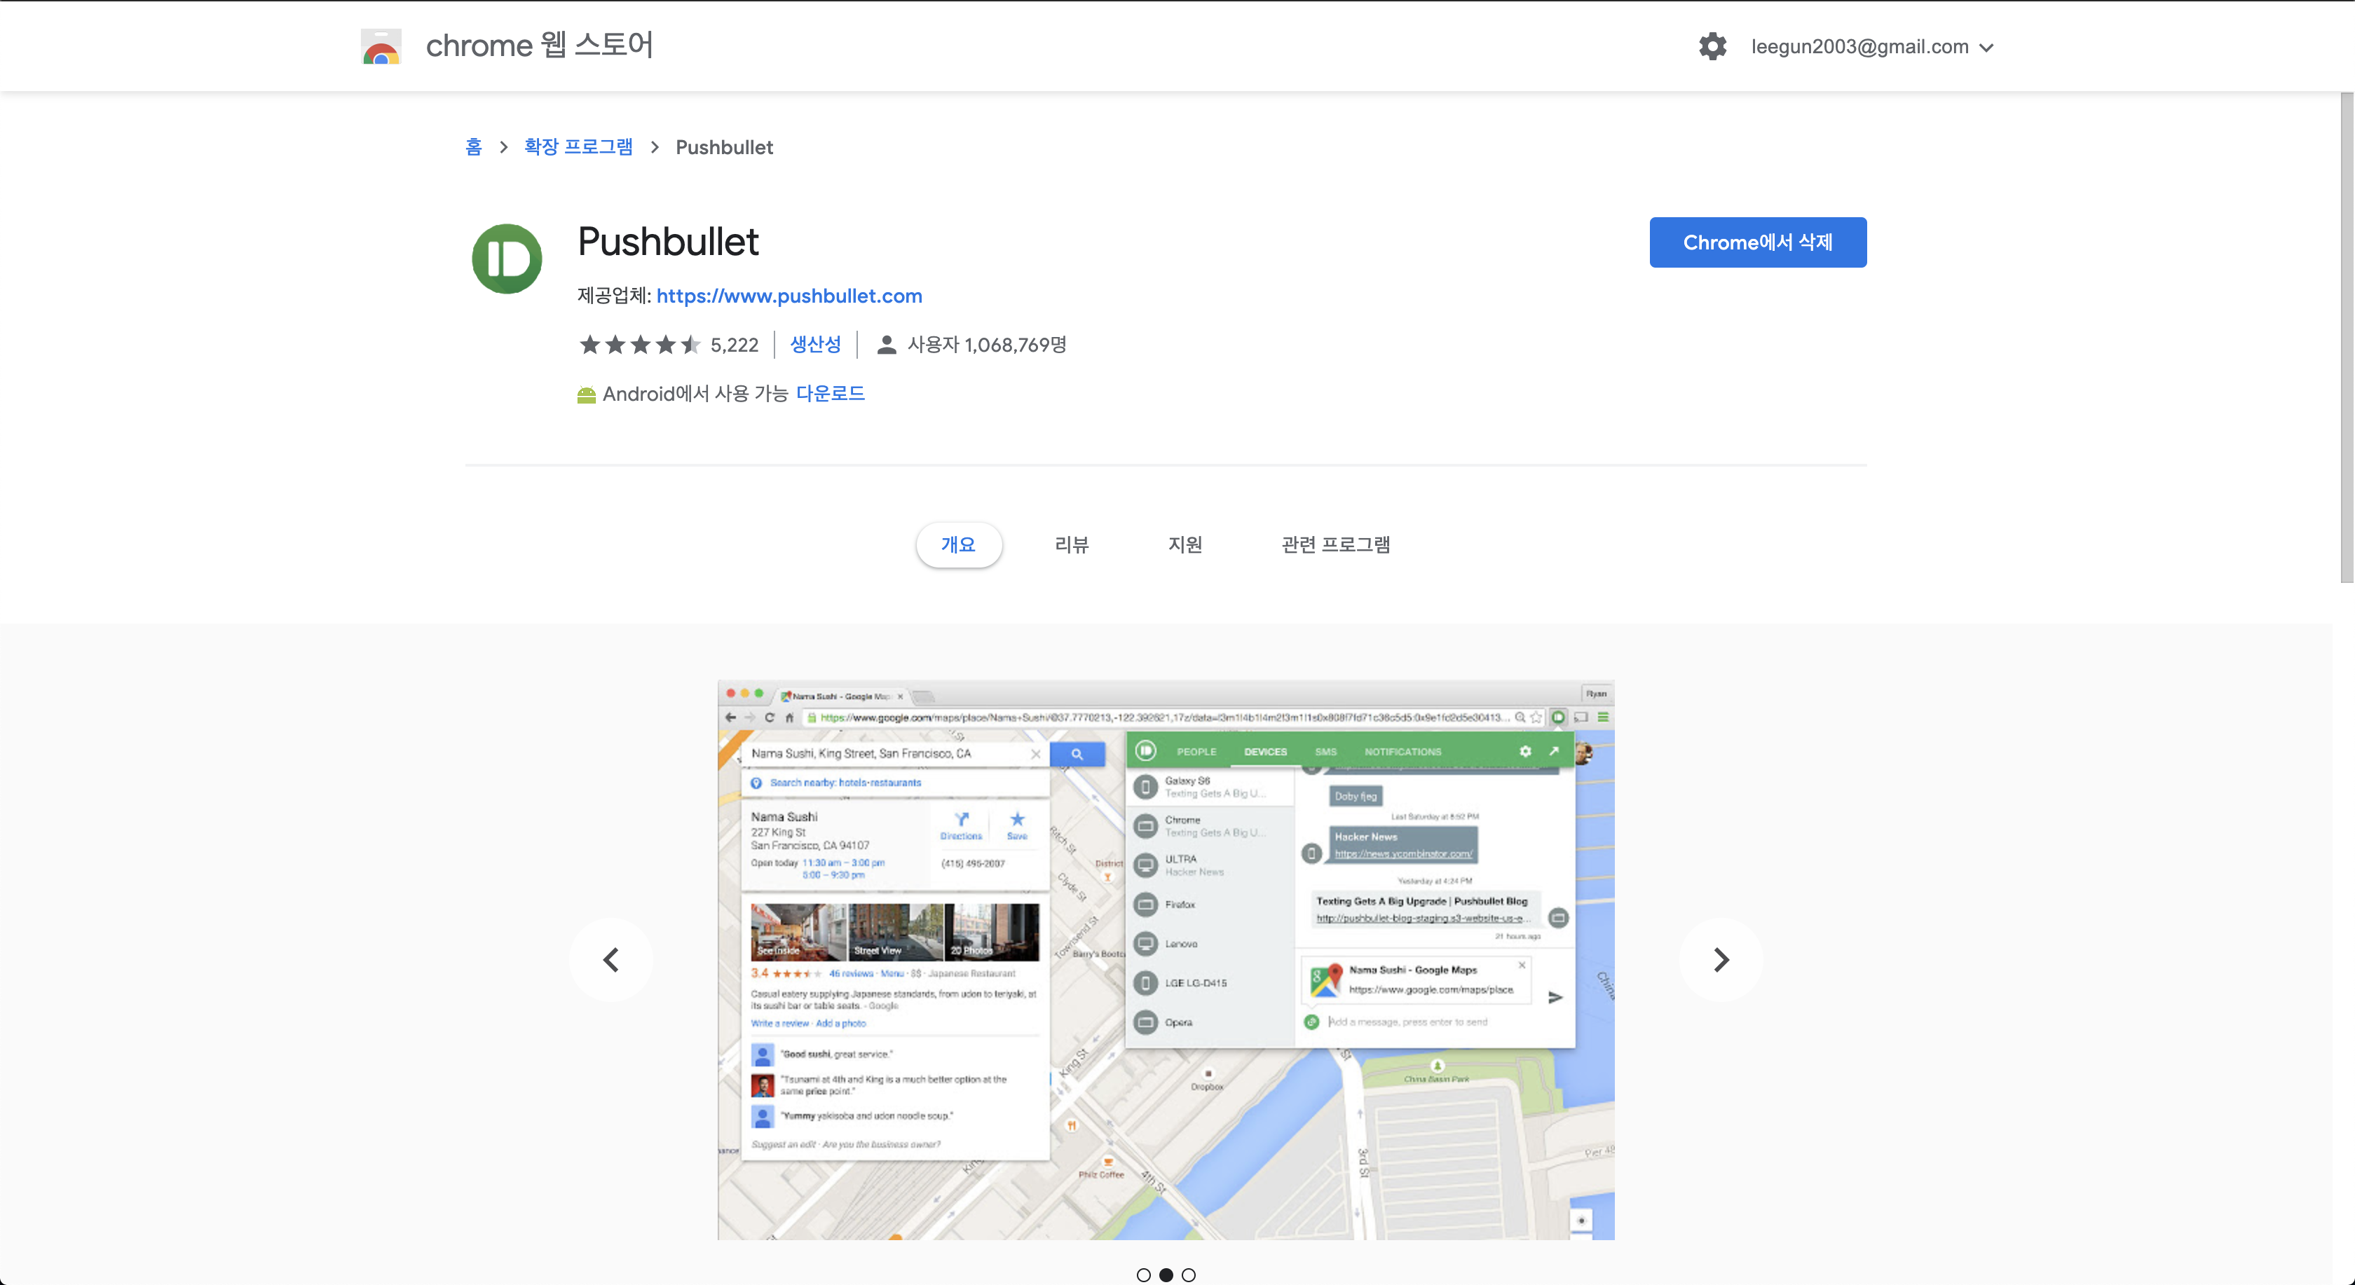Click the Chrome Web Store logo icon

pyautogui.click(x=381, y=47)
